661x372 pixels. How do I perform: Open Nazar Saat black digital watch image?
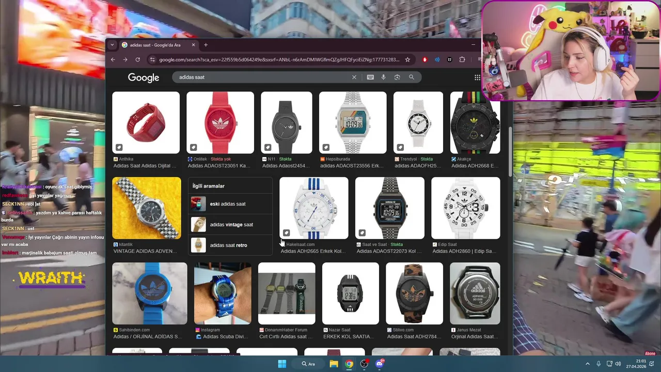coord(351,293)
